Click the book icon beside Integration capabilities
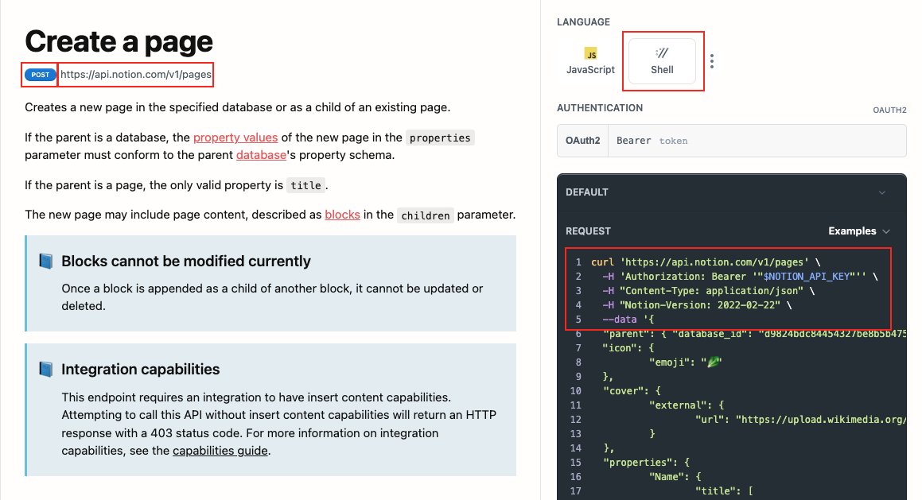The width and height of the screenshot is (922, 500). click(46, 369)
